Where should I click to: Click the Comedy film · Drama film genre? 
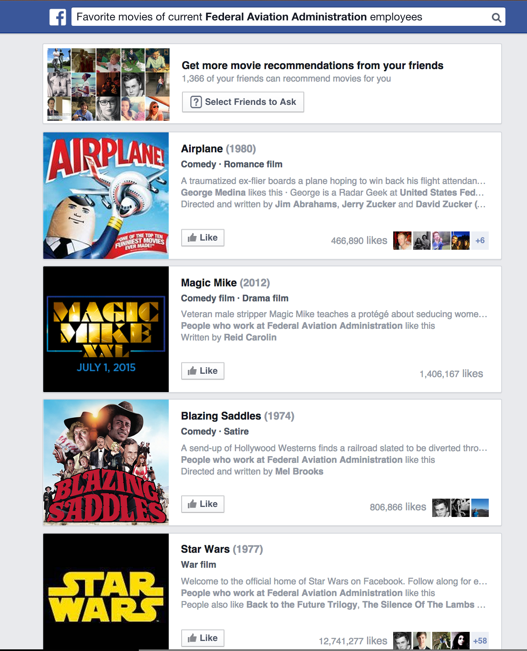click(235, 298)
